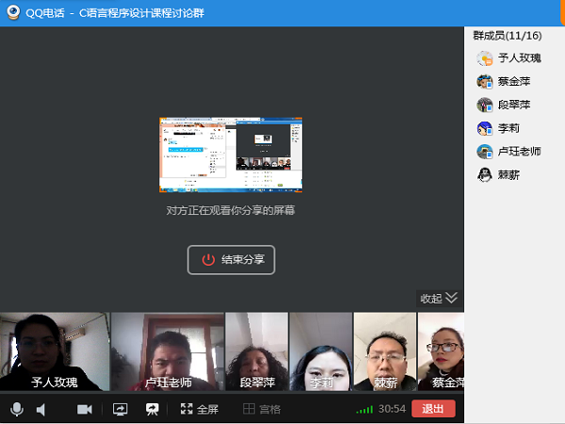Open 予人玫瑰 video tile

[55, 351]
